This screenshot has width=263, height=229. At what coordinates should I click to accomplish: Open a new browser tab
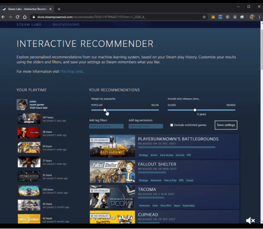pyautogui.click(x=59, y=9)
